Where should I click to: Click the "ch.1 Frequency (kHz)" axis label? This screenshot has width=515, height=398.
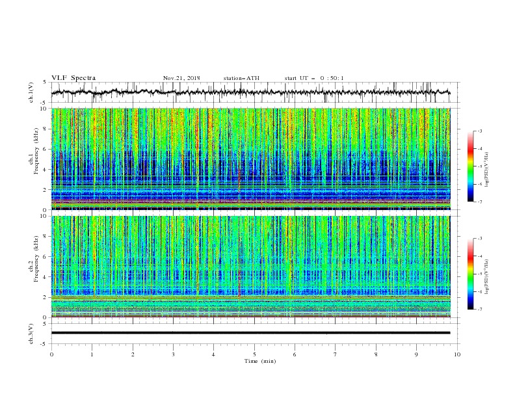tap(34, 150)
